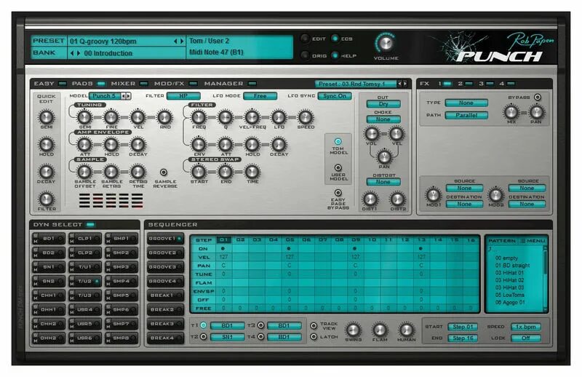The width and height of the screenshot is (582, 377).
Task: Select the SN1 drum pad
Action: 49,267
